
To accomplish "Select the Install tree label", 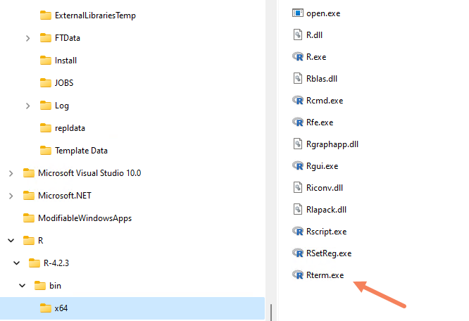I will tap(65, 61).
